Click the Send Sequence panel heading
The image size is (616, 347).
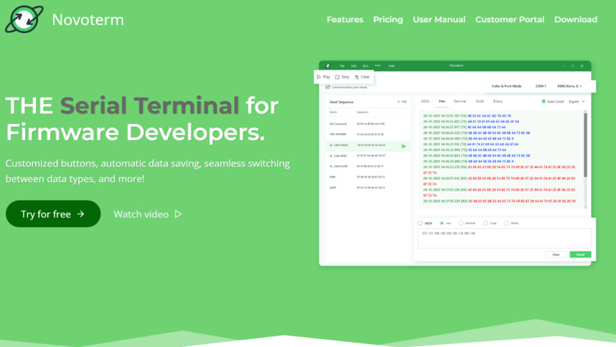tap(342, 102)
